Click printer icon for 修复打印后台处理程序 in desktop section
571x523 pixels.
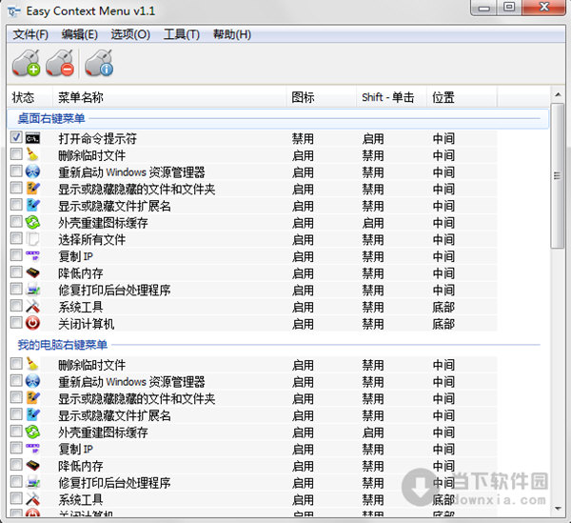click(x=32, y=289)
